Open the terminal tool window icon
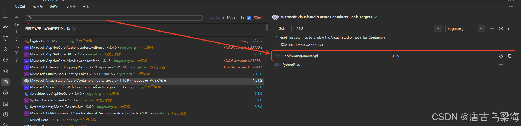The image size is (521, 126). (x=6, y=104)
